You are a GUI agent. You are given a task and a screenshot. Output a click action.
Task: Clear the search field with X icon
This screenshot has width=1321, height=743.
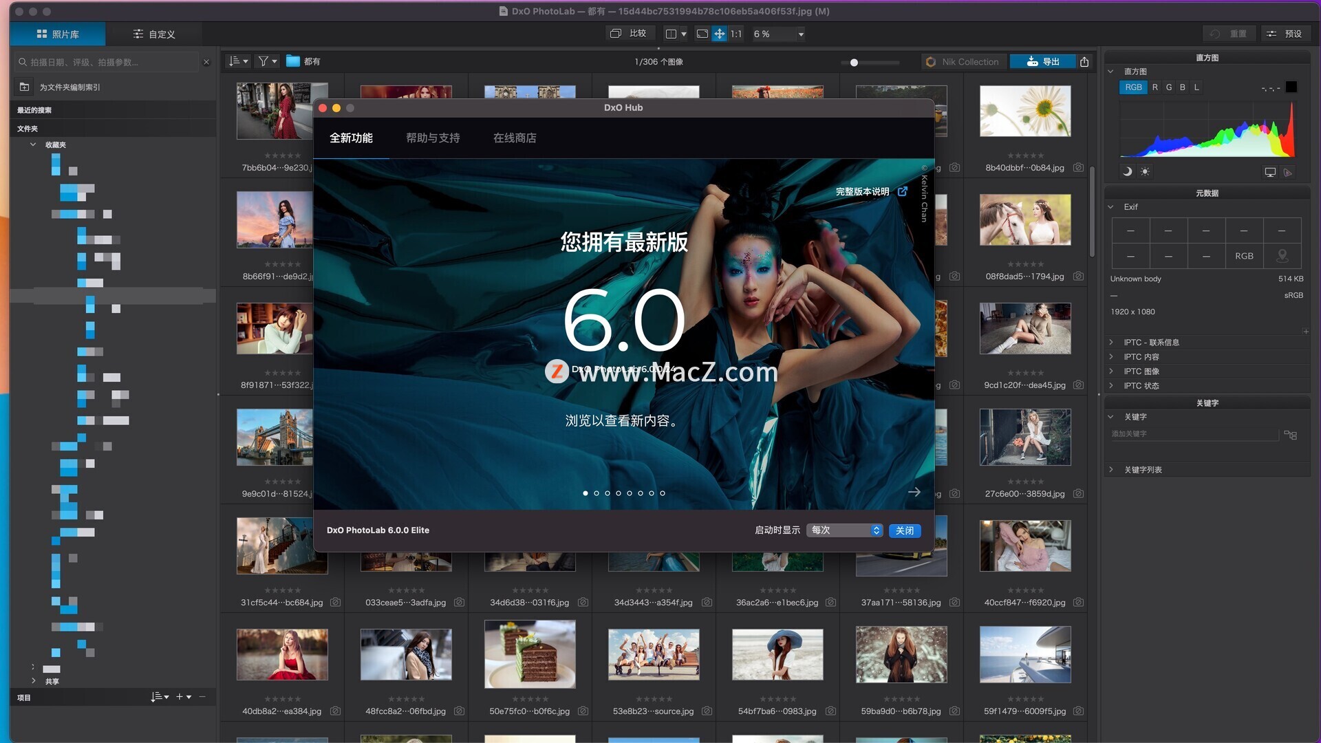click(x=206, y=62)
